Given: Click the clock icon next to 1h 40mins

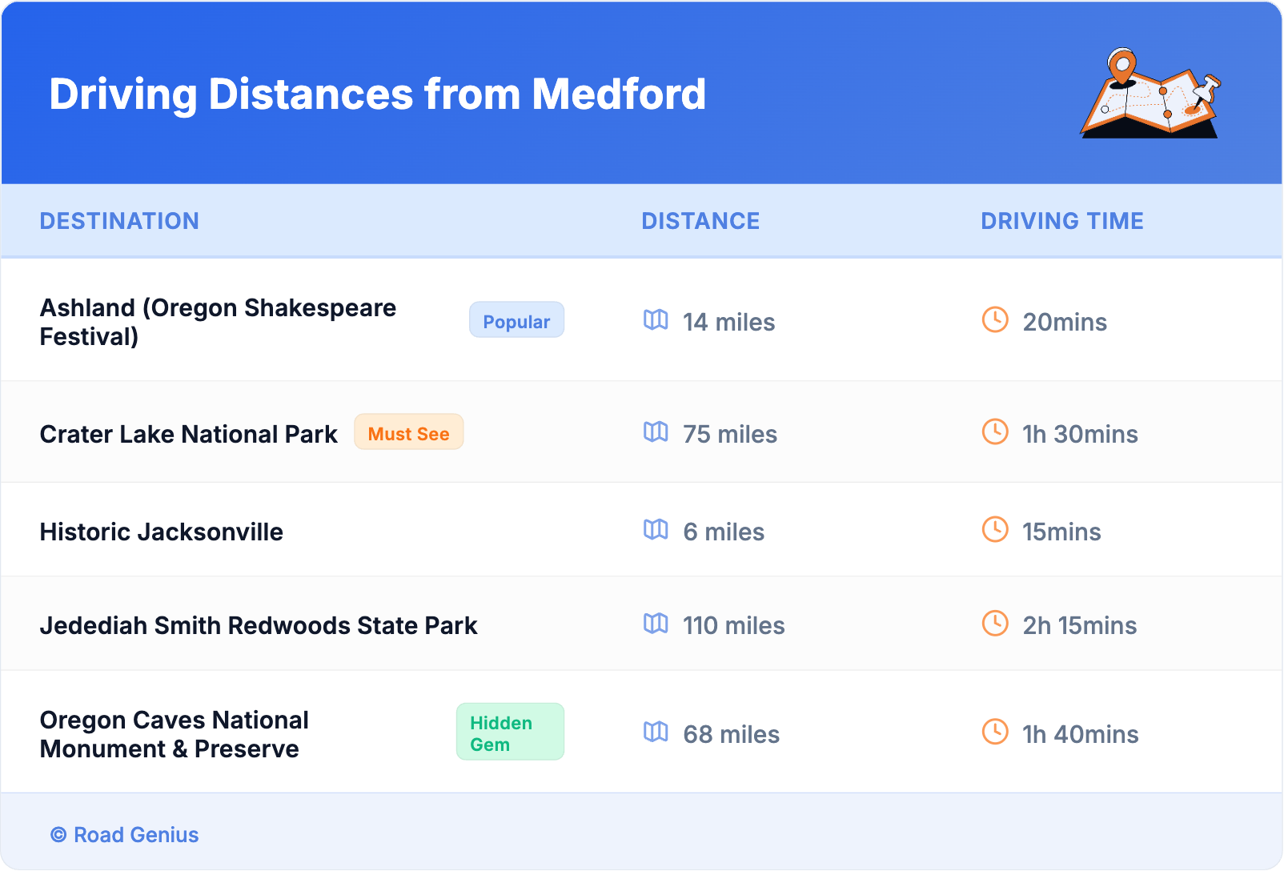Looking at the screenshot, I should [995, 733].
